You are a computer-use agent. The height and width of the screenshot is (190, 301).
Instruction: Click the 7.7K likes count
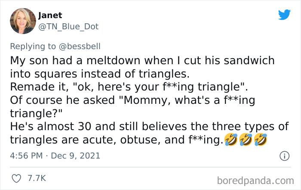tap(36, 178)
